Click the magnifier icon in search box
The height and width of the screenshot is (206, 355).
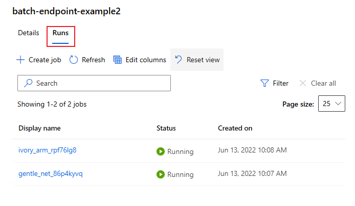[x=29, y=83]
